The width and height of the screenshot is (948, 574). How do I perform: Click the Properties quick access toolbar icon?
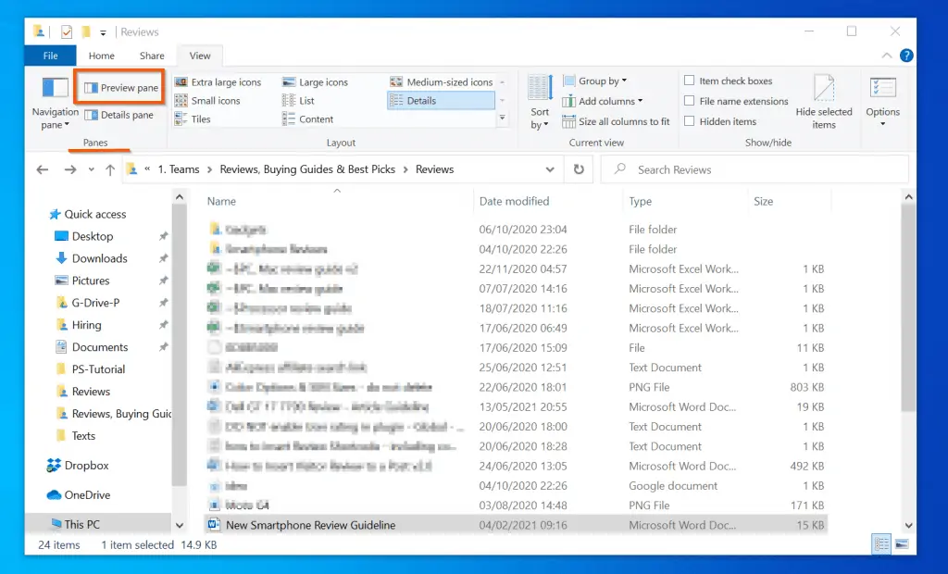67,32
